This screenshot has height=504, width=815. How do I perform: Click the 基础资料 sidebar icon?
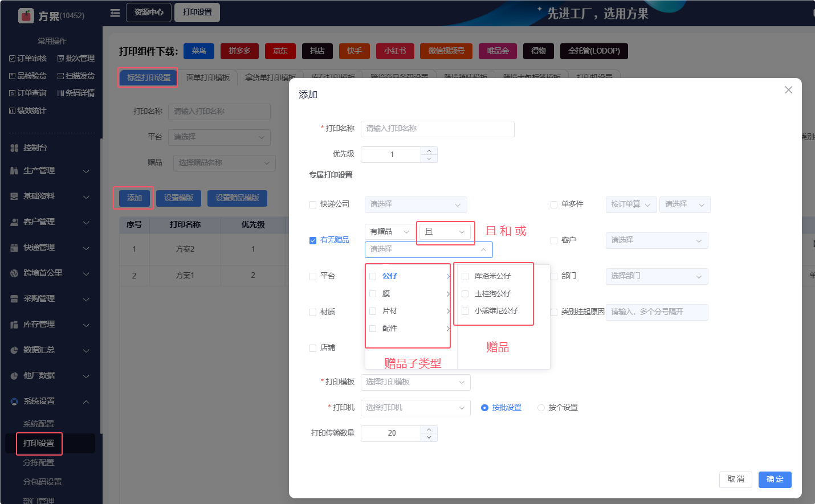[x=14, y=196]
